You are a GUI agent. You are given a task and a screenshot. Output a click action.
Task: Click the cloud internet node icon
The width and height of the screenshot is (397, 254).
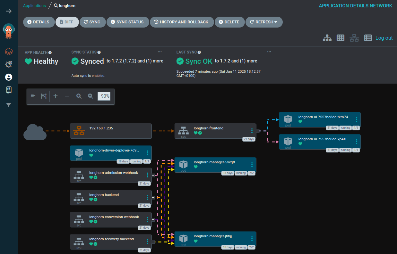(35, 131)
